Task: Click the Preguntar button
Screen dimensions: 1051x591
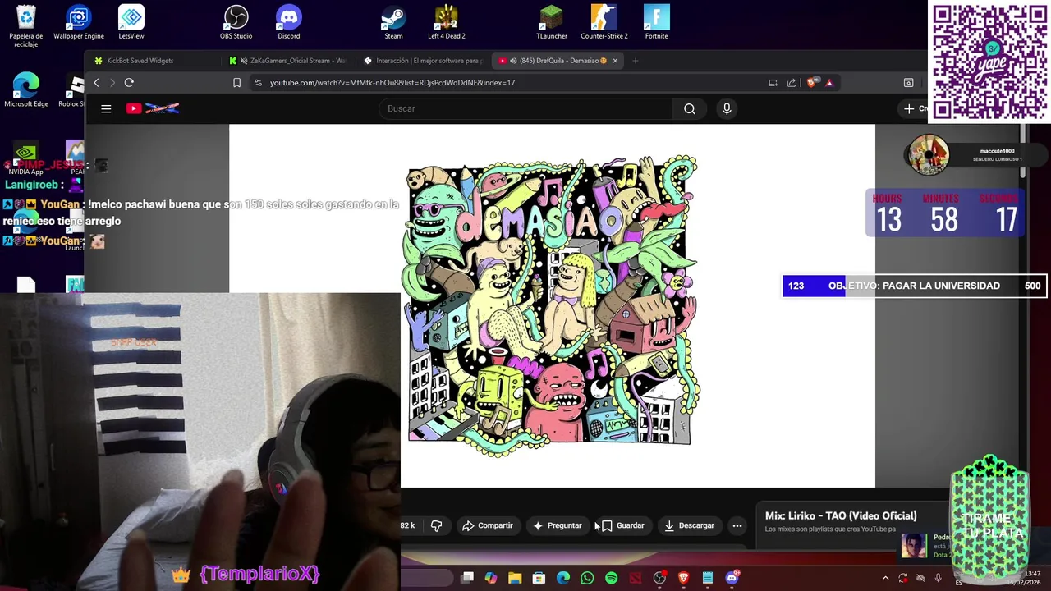Action: [x=558, y=525]
